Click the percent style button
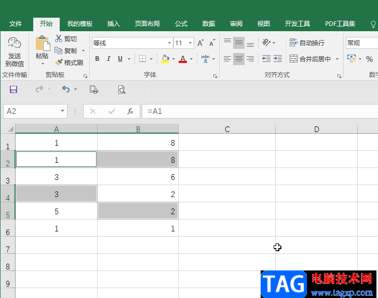This screenshot has height=298, width=378. [369, 59]
